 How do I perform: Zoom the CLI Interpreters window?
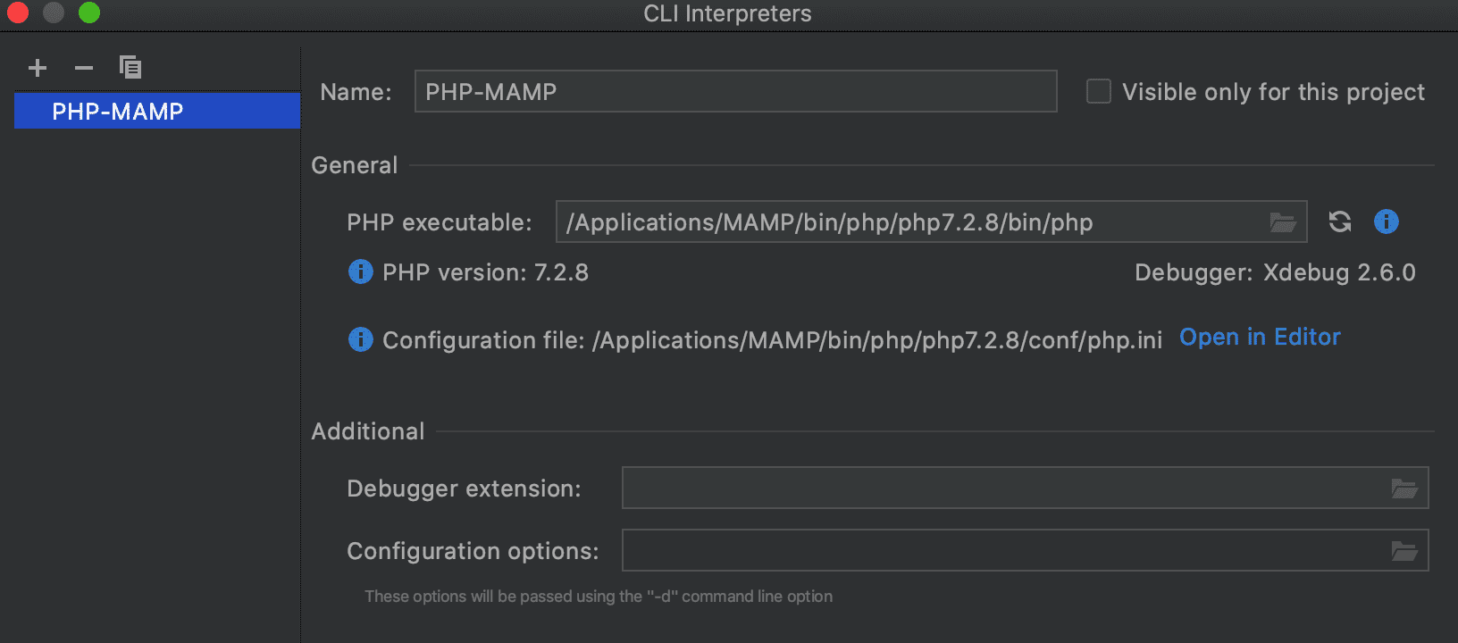[x=89, y=13]
